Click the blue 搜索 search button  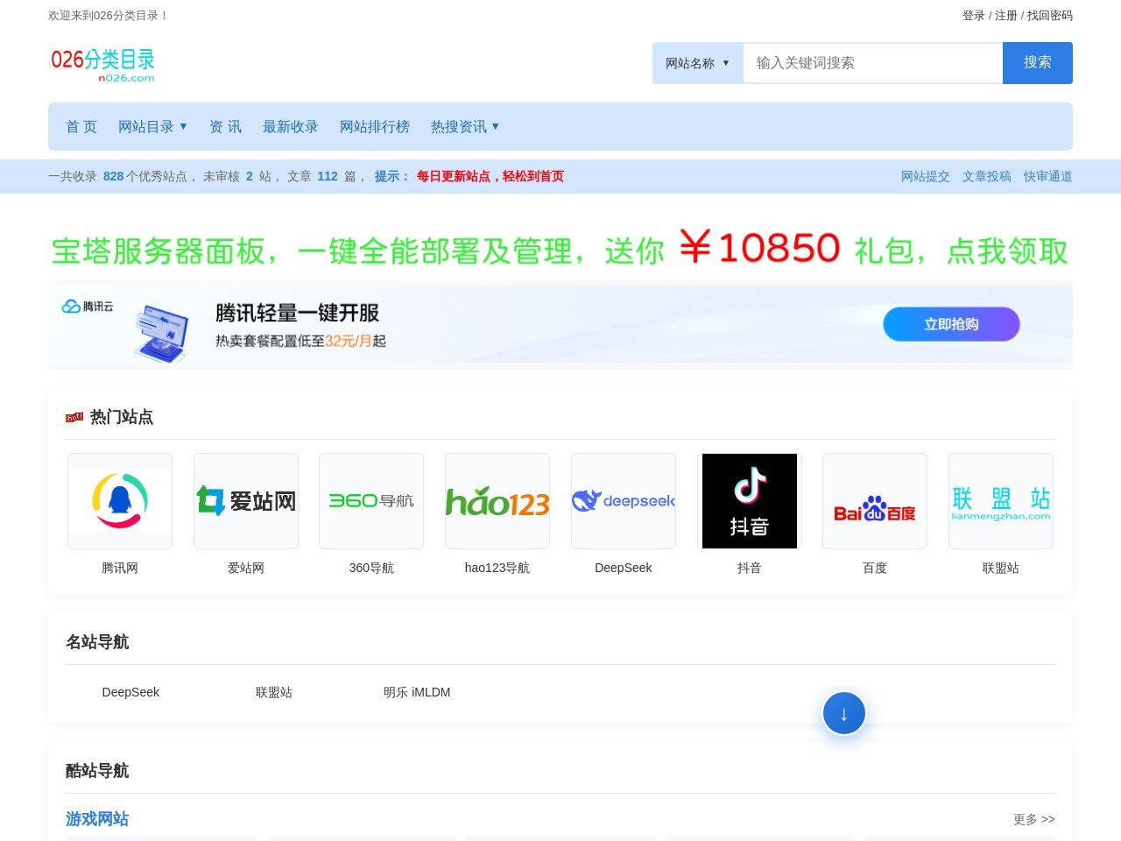click(x=1037, y=63)
